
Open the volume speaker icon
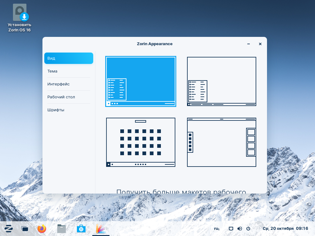[x=240, y=229]
